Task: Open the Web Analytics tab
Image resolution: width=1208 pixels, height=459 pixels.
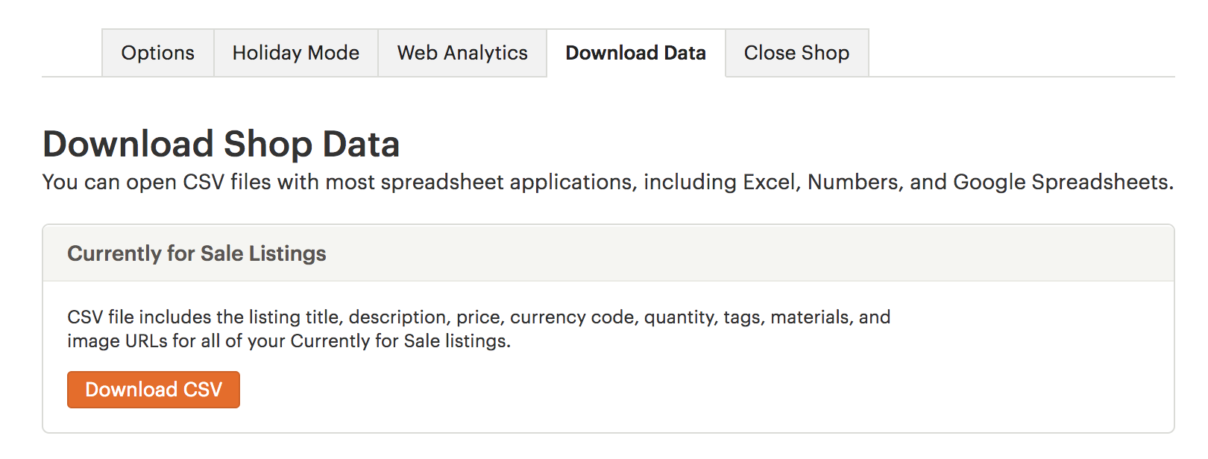Action: coord(462,53)
